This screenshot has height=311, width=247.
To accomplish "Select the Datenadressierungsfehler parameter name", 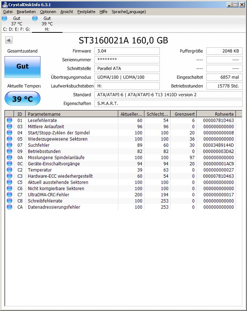I will point(54,207).
